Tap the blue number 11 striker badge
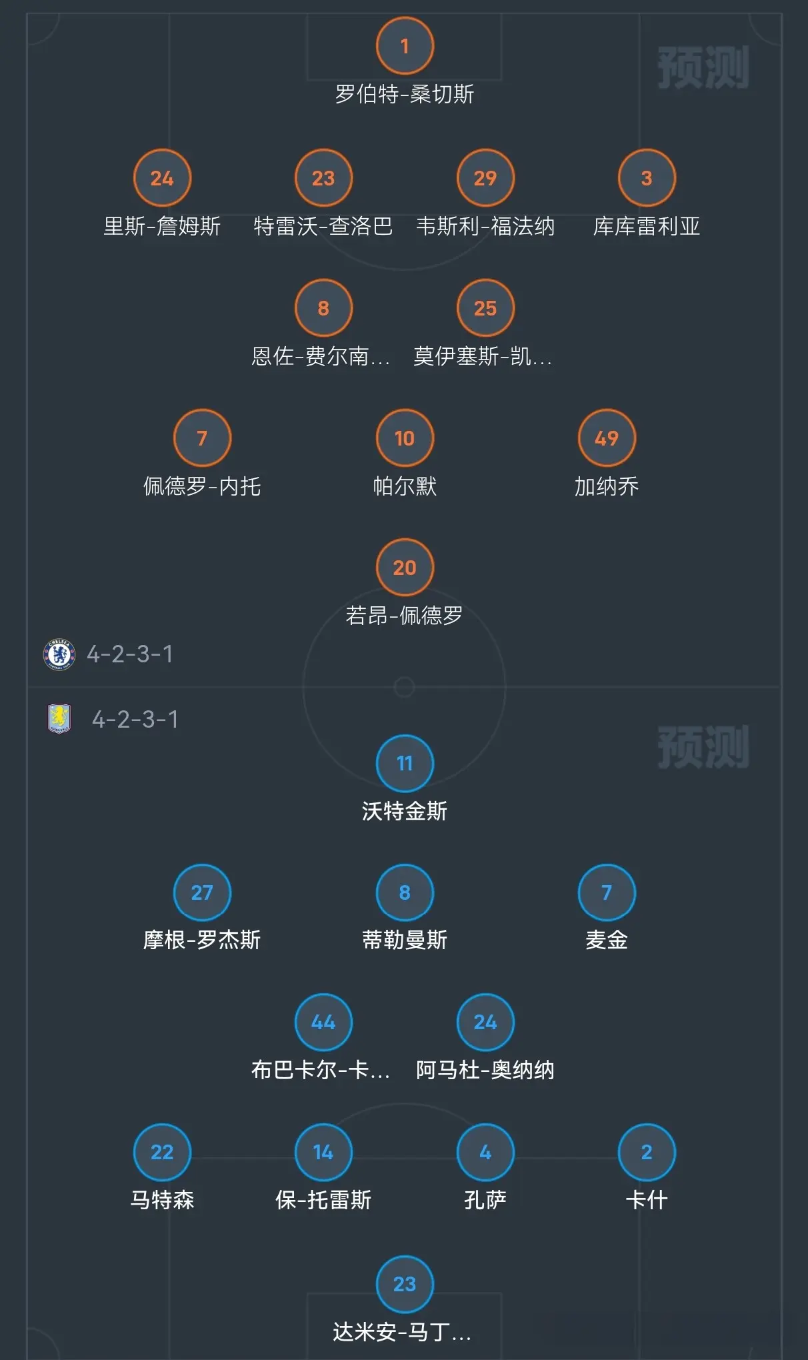The width and height of the screenshot is (808, 1360). [x=405, y=764]
